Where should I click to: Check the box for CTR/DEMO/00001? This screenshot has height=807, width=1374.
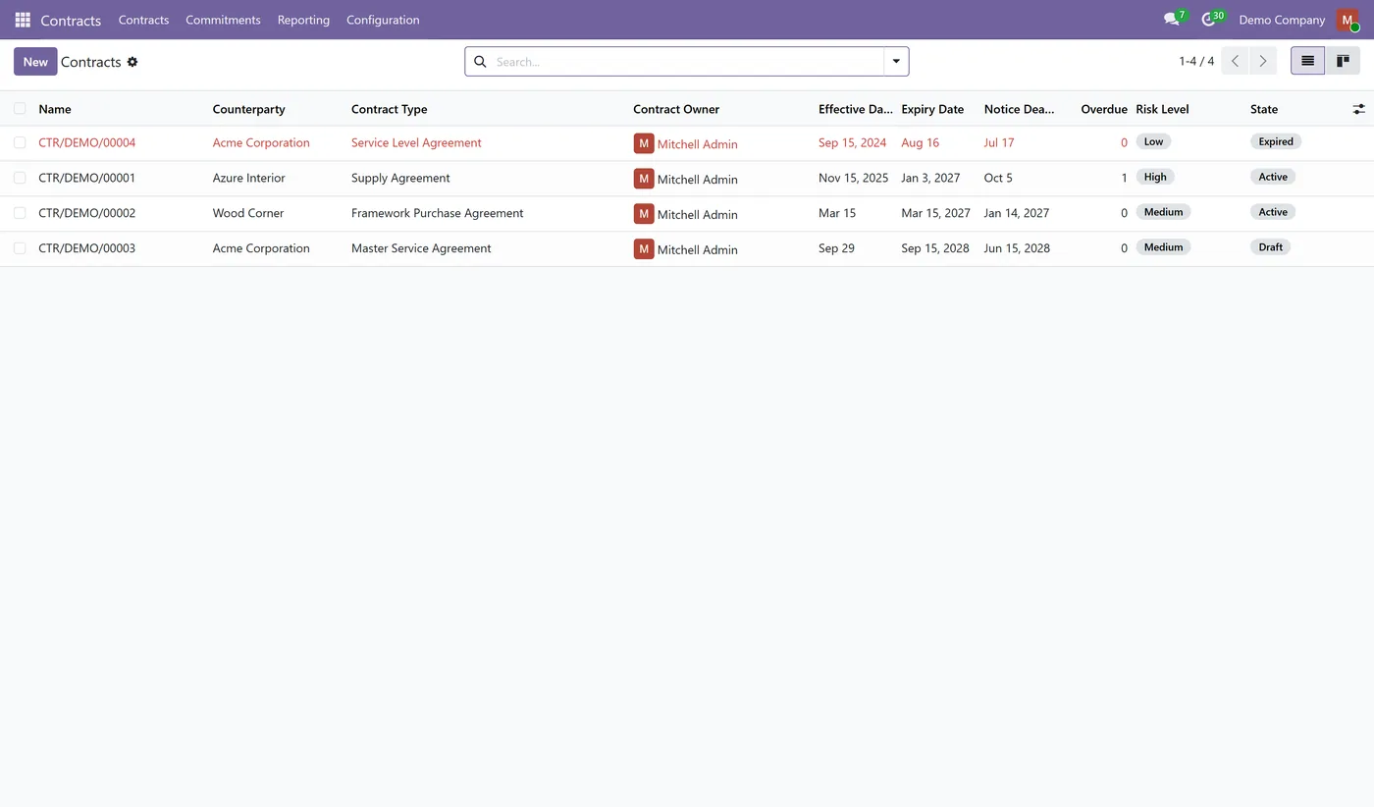pos(20,178)
